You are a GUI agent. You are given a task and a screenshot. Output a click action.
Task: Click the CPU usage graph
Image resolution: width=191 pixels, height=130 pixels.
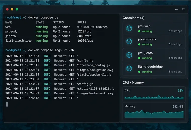pos(154,97)
